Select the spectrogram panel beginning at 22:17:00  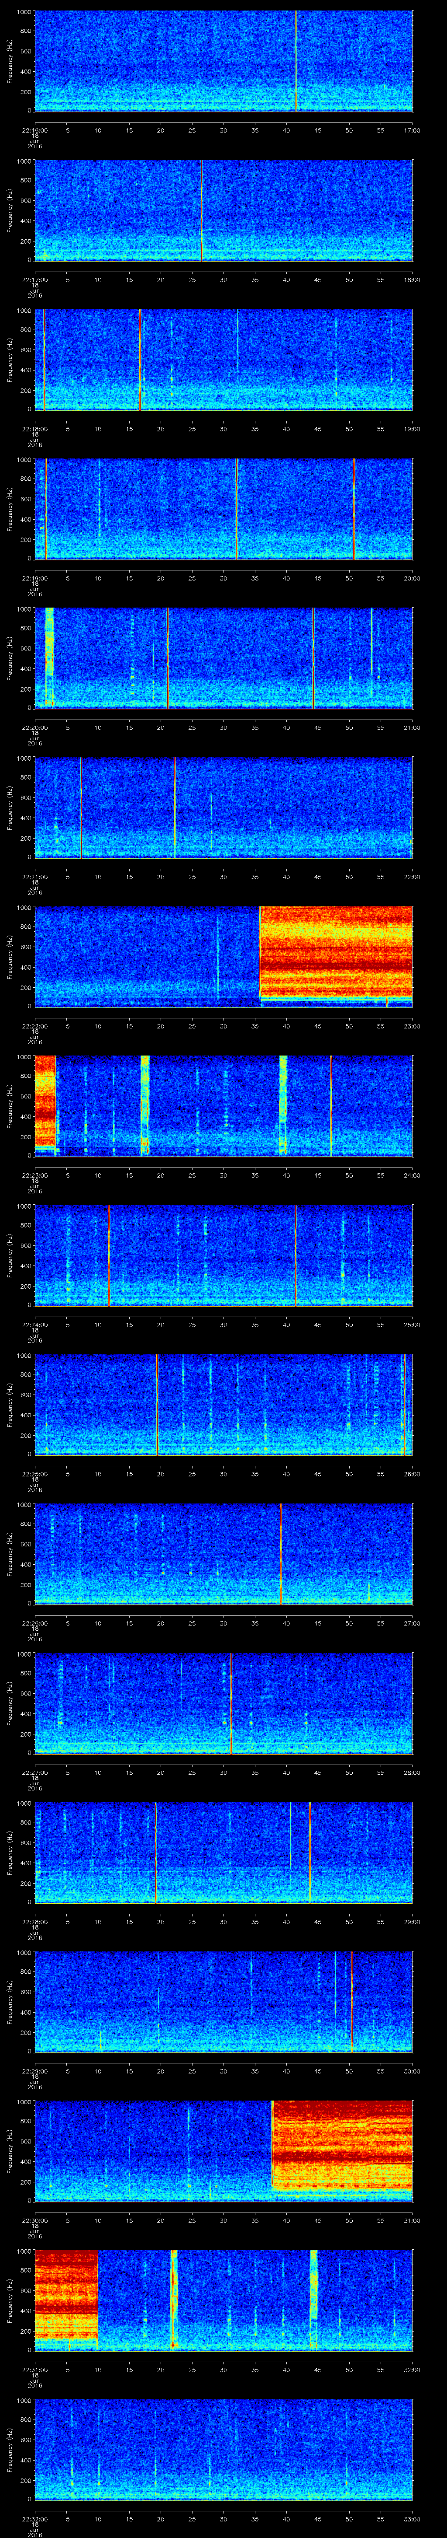point(223,210)
